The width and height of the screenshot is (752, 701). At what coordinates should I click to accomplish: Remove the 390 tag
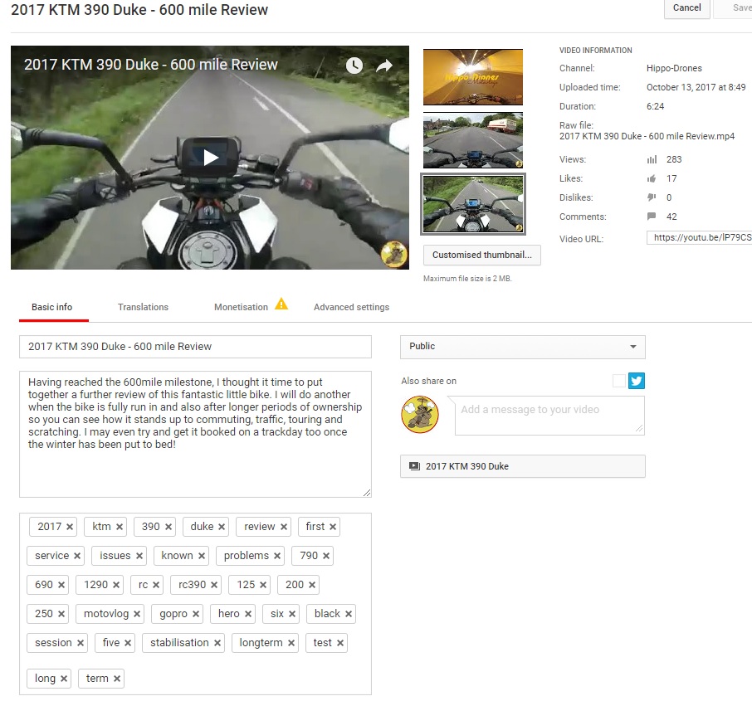168,527
